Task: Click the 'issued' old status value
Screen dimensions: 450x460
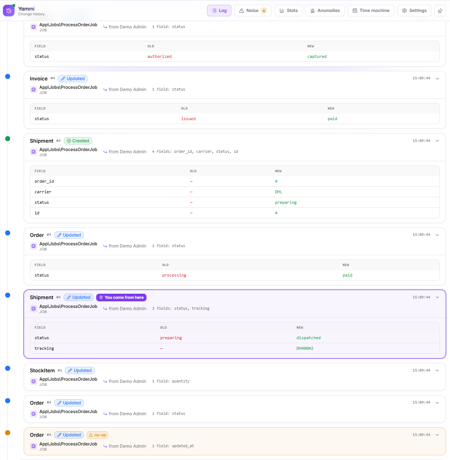Action: (188, 119)
